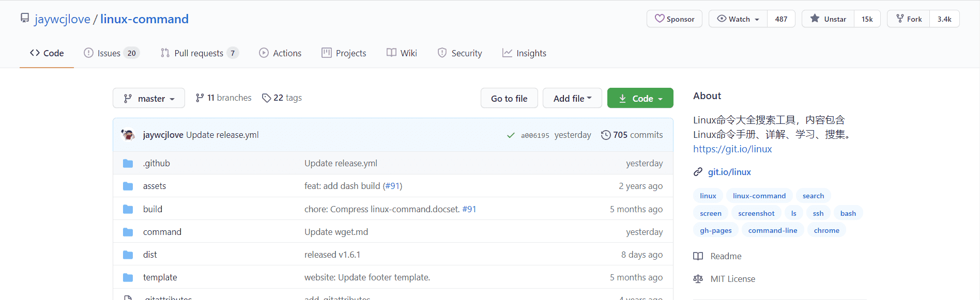Select the screenshot topic tag
The width and height of the screenshot is (980, 300).
tap(756, 213)
